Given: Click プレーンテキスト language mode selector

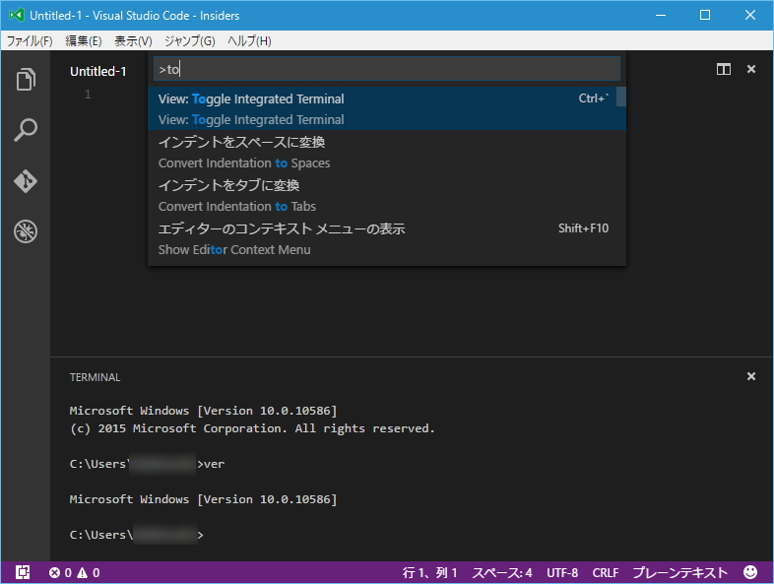Looking at the screenshot, I should (x=680, y=572).
